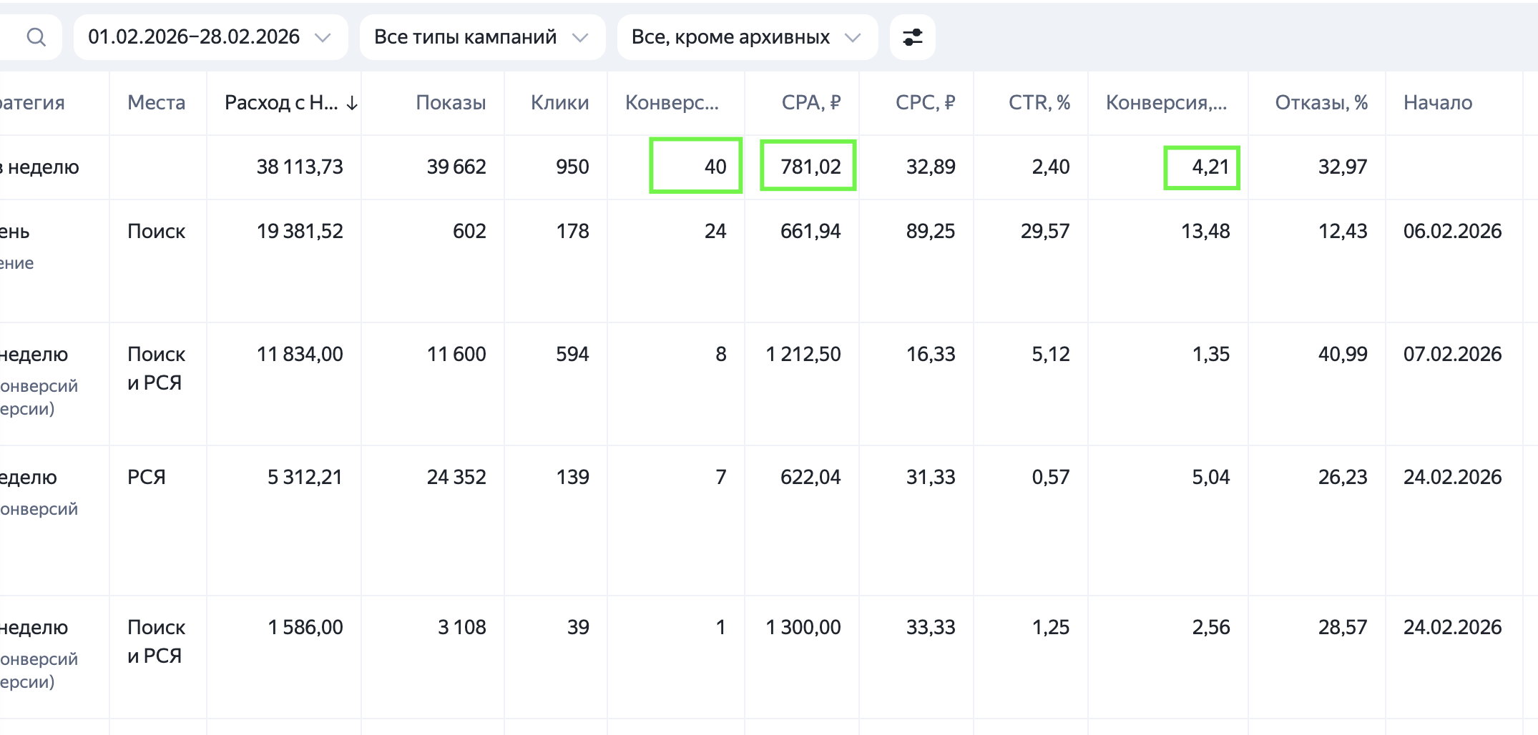Select the CTR, % column header
This screenshot has width=1538, height=735.
pos(1039,103)
